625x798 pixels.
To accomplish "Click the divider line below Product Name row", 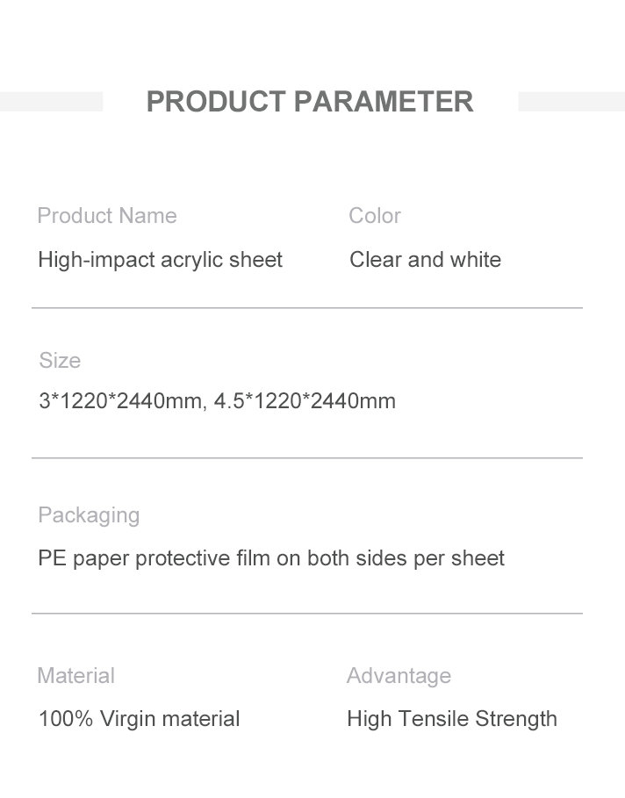I will click(307, 308).
